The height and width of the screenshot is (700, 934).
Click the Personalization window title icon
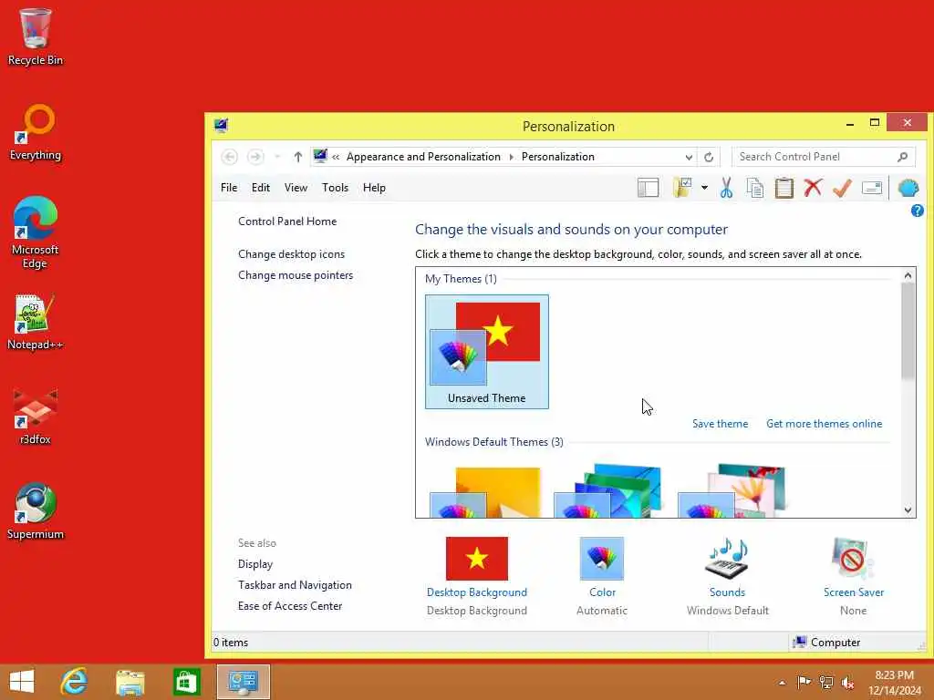[221, 125]
